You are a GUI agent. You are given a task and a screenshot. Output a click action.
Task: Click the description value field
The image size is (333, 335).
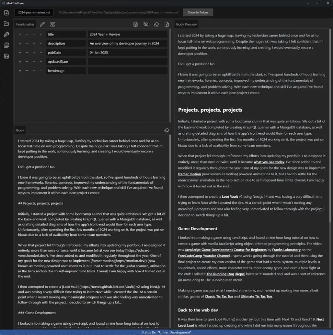coord(128,43)
